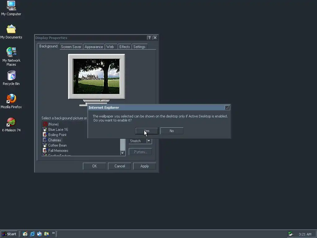Close the Display Properties window
This screenshot has height=238, width=317.
155,37
